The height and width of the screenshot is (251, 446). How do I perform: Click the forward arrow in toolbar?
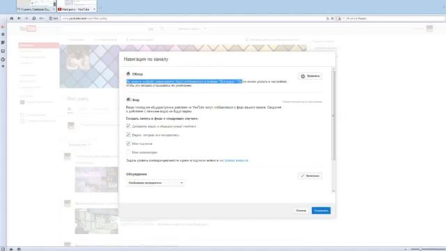26,18
